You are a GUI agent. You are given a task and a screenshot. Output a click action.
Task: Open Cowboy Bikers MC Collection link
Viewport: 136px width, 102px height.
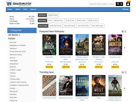click(115, 99)
